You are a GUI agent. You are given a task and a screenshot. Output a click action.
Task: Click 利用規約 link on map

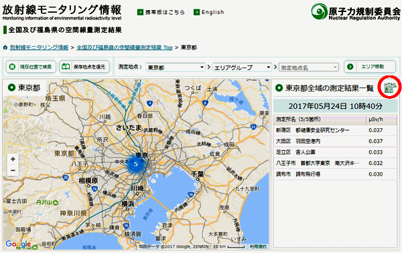pos(258,246)
